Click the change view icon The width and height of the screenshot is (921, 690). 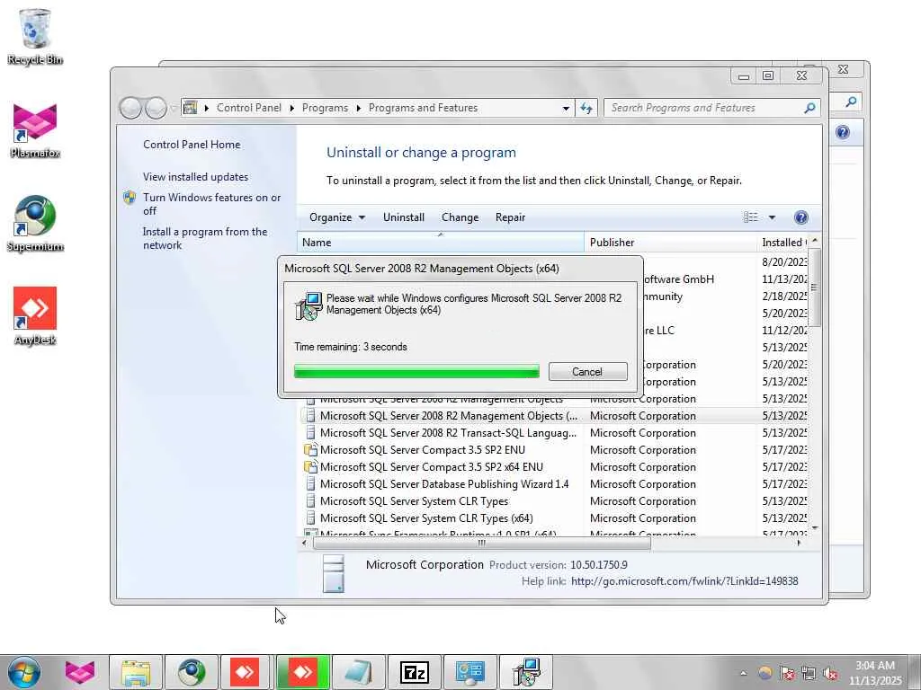pos(751,217)
